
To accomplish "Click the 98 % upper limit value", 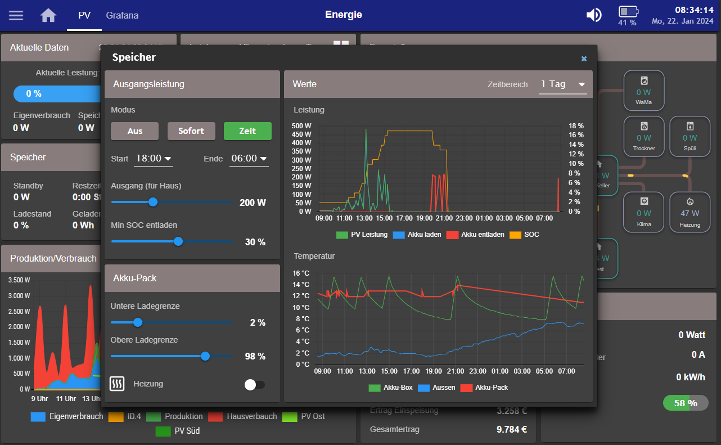I will click(x=255, y=357).
